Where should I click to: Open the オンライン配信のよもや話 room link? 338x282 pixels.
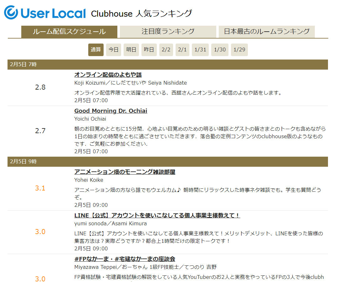[108, 75]
